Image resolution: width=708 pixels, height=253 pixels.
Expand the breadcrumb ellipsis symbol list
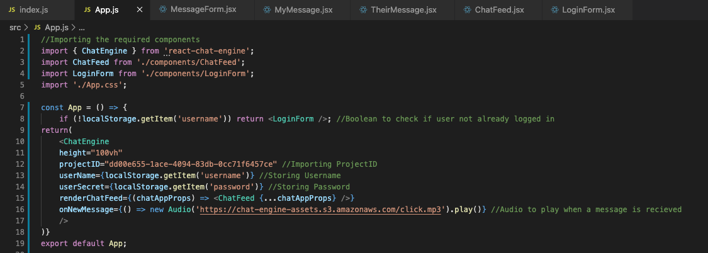[82, 28]
